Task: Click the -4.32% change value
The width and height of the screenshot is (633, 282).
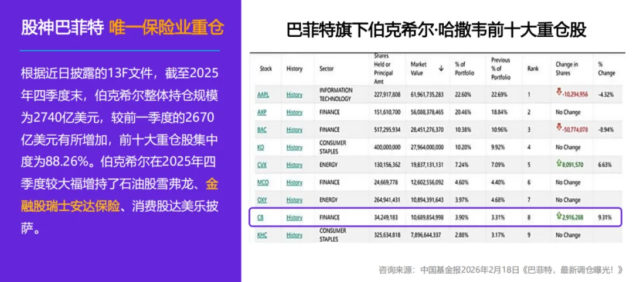Action: pos(605,95)
